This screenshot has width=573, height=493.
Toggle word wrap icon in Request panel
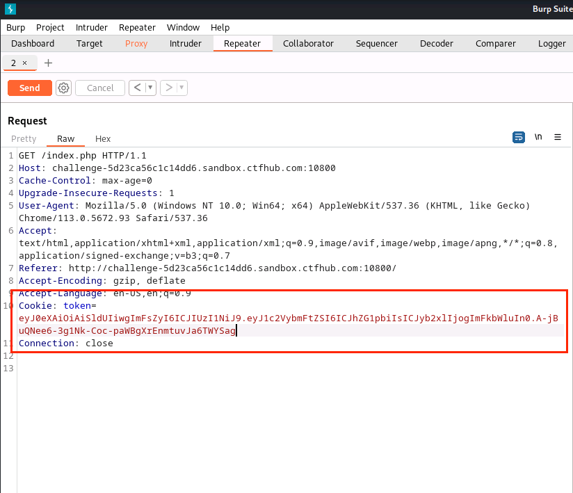click(519, 138)
